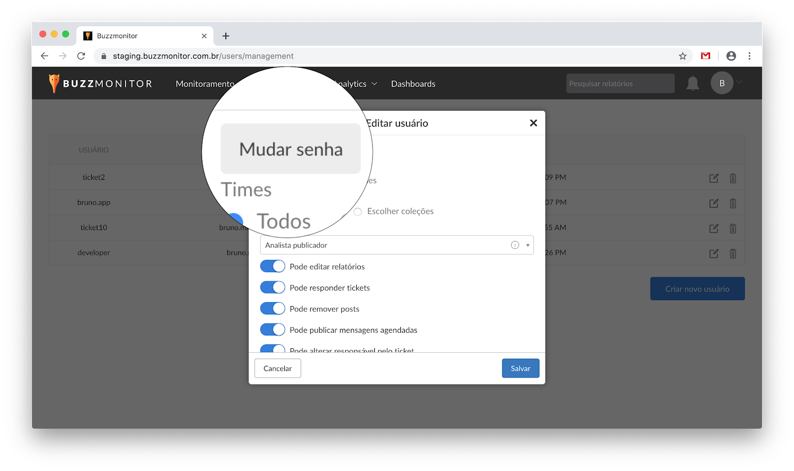Delete the bruno.app user via trash icon
The width and height of the screenshot is (794, 471).
732,203
